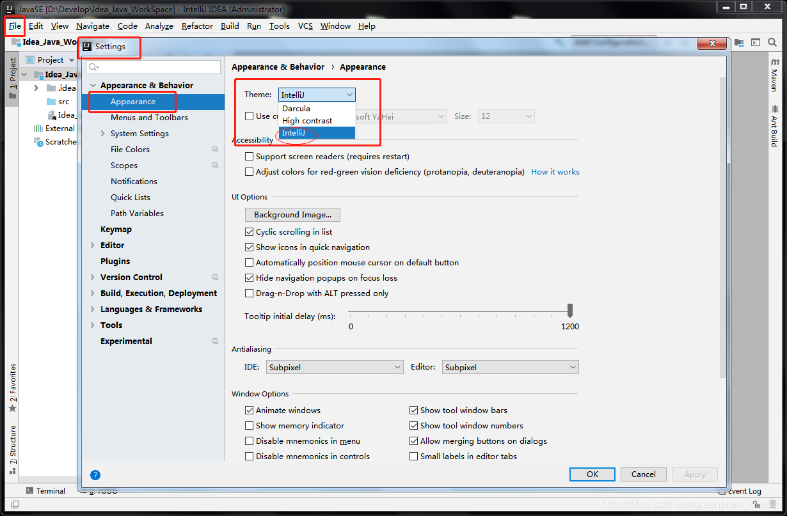
Task: Toggle Animate windows checkbox
Action: [250, 410]
